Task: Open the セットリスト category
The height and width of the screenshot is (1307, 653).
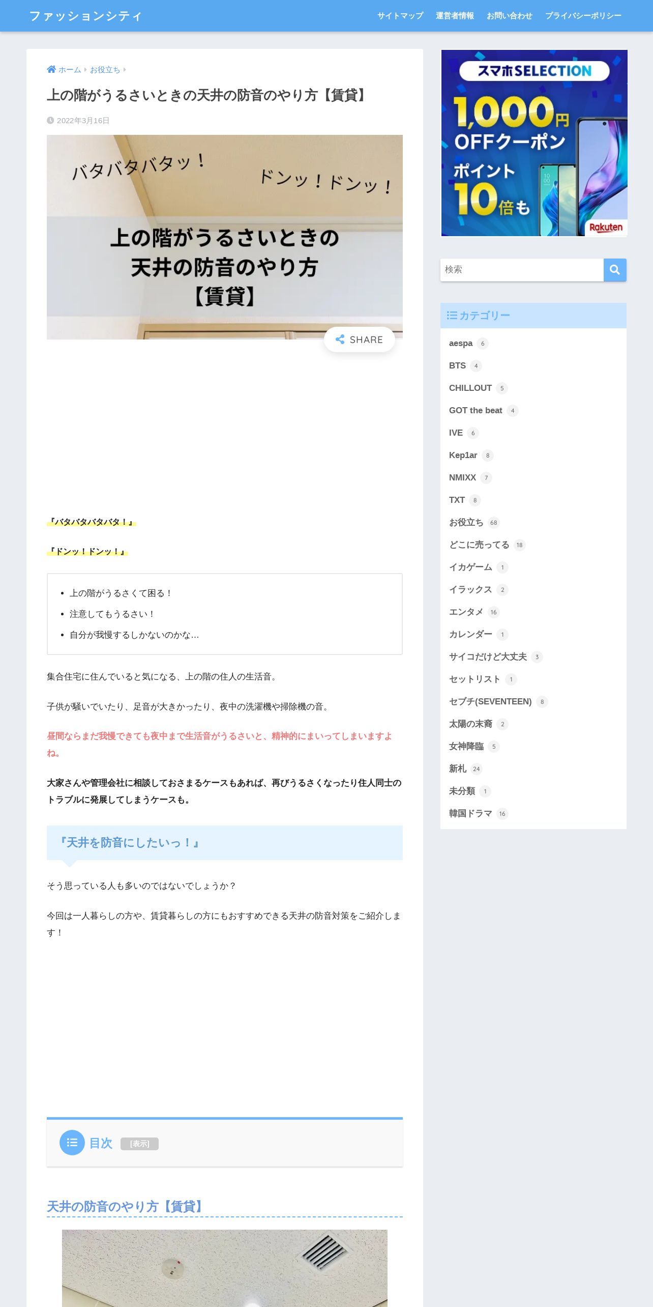Action: pyautogui.click(x=474, y=679)
